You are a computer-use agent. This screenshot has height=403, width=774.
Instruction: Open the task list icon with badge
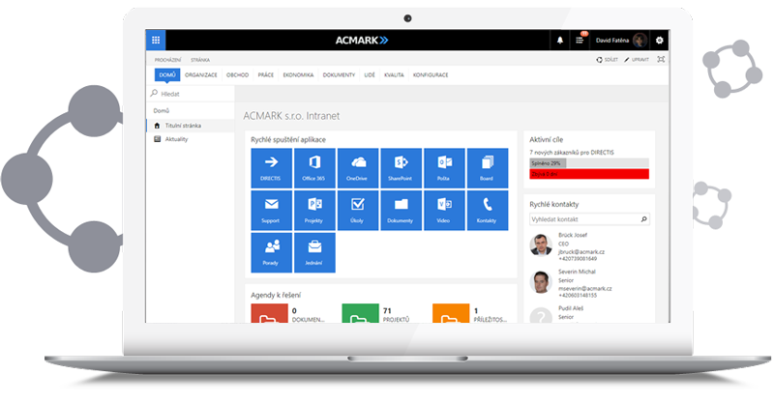coord(580,40)
